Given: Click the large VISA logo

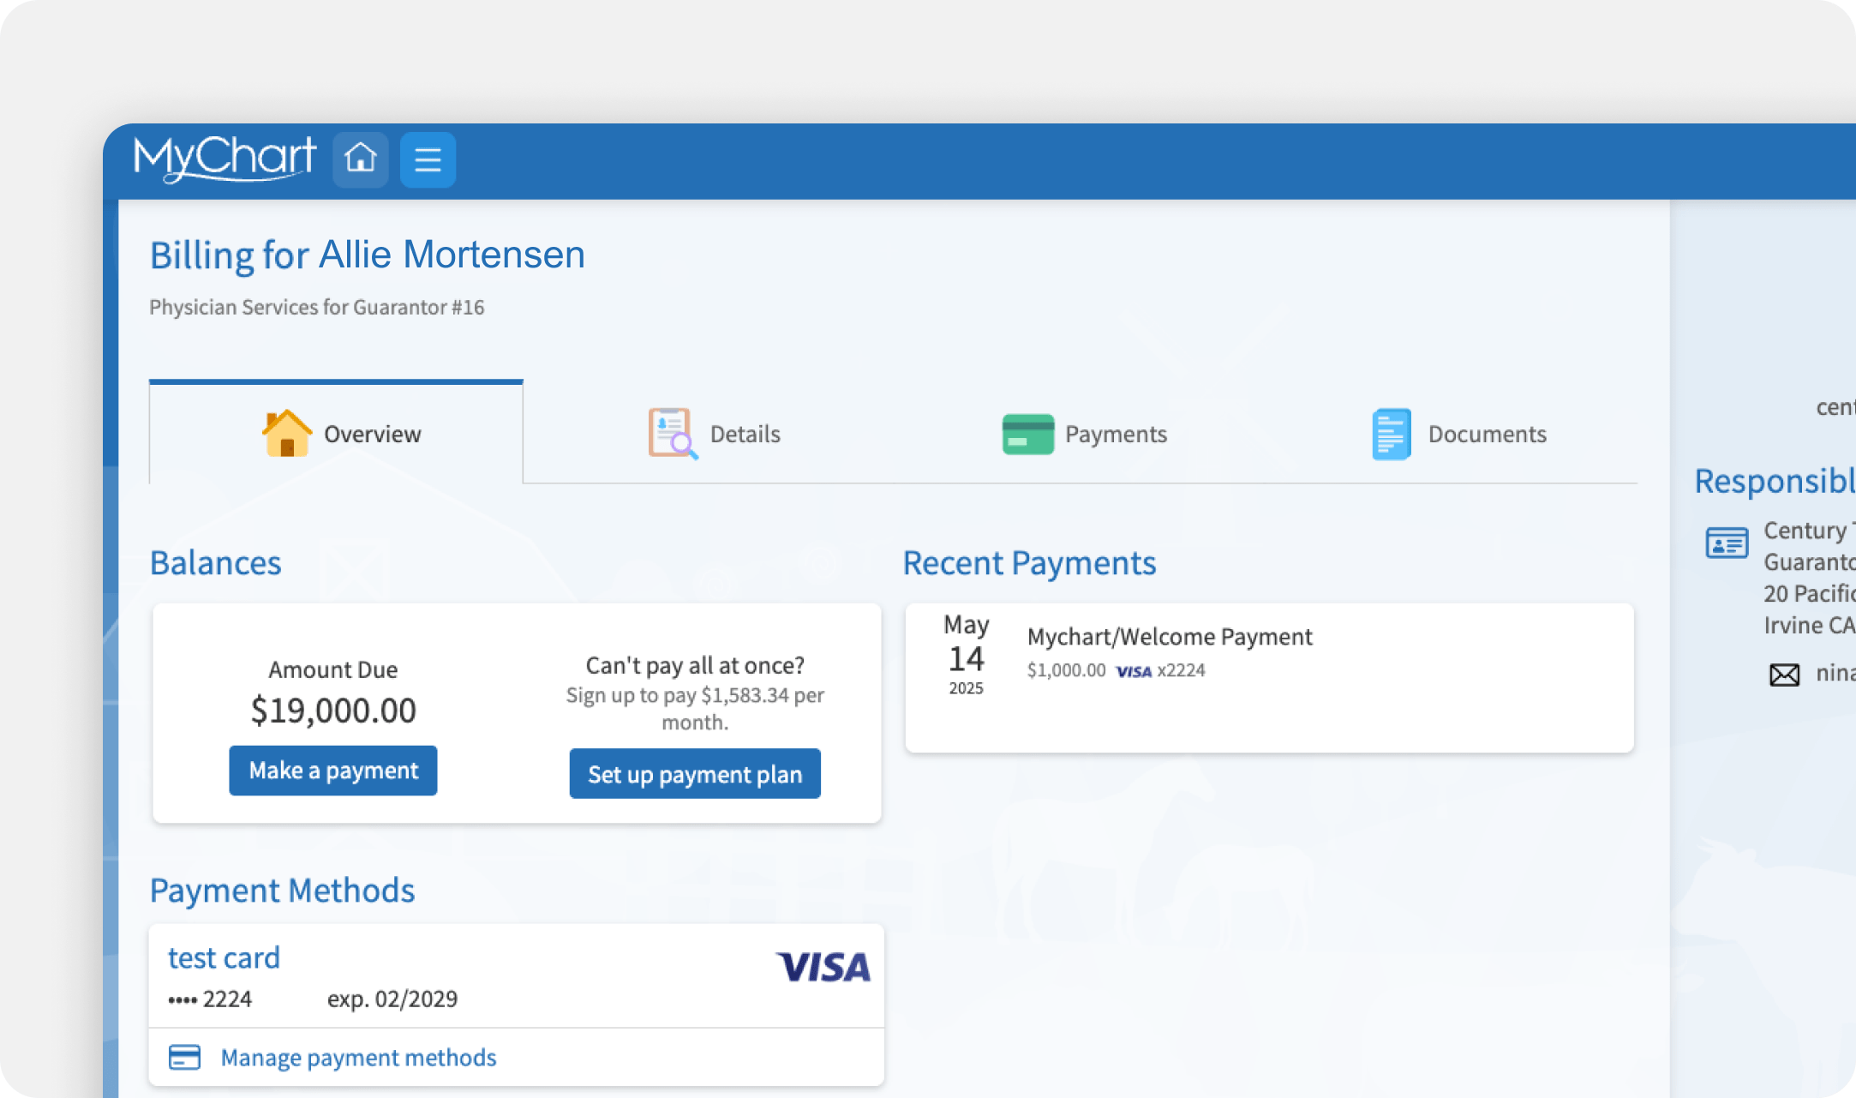Looking at the screenshot, I should (x=823, y=967).
